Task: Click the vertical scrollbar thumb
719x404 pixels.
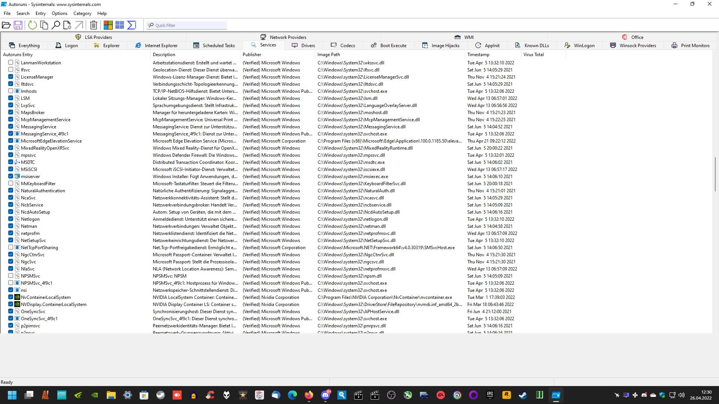Action: click(x=715, y=174)
